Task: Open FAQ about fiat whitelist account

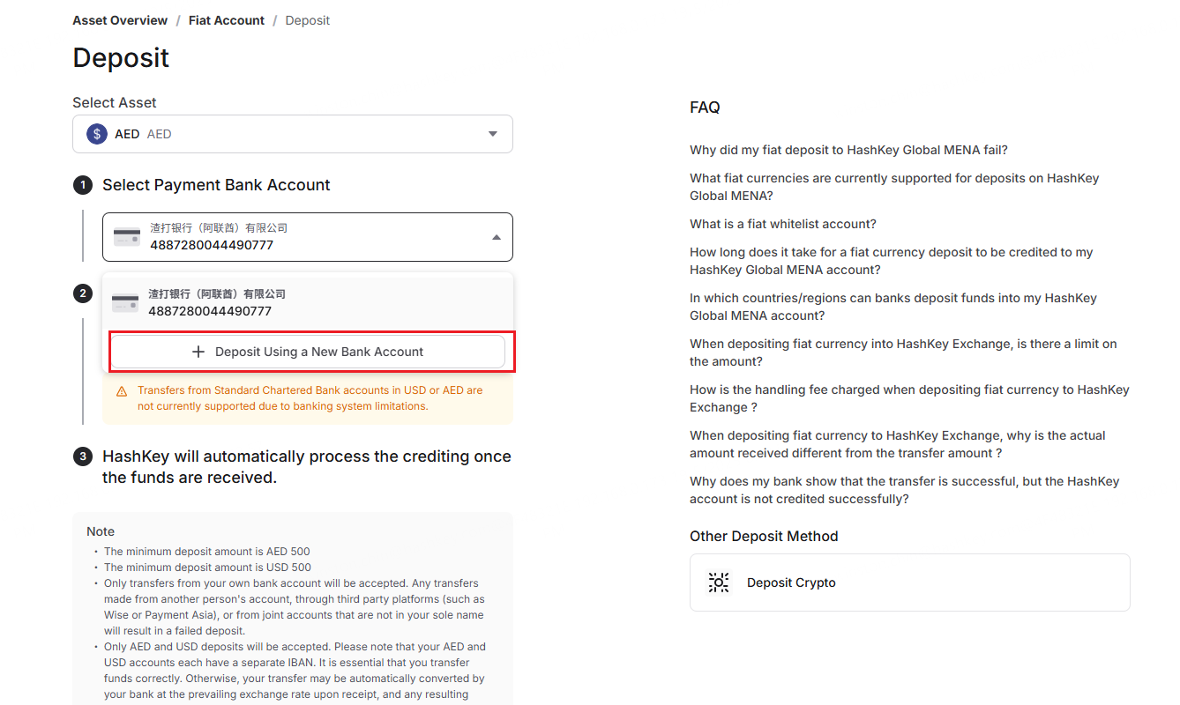Action: click(x=782, y=223)
